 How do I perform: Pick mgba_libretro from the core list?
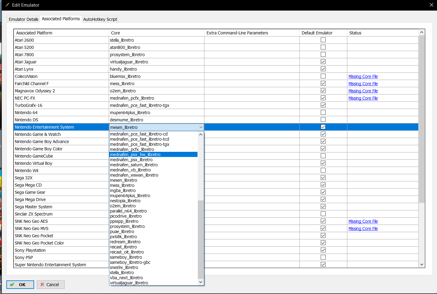(153, 190)
